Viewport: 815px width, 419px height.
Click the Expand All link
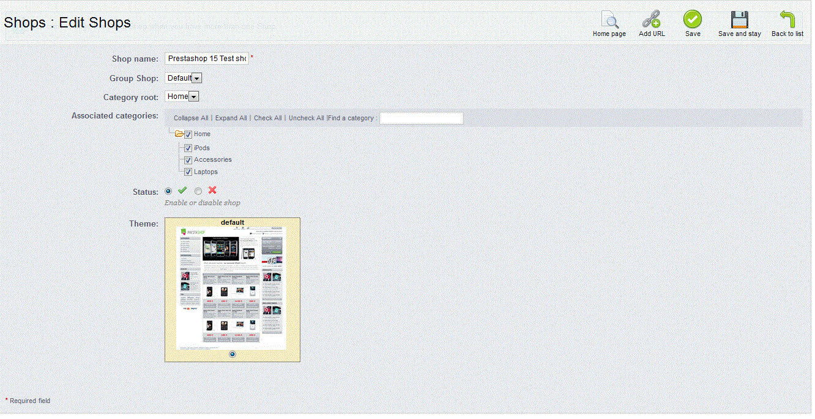pos(231,118)
